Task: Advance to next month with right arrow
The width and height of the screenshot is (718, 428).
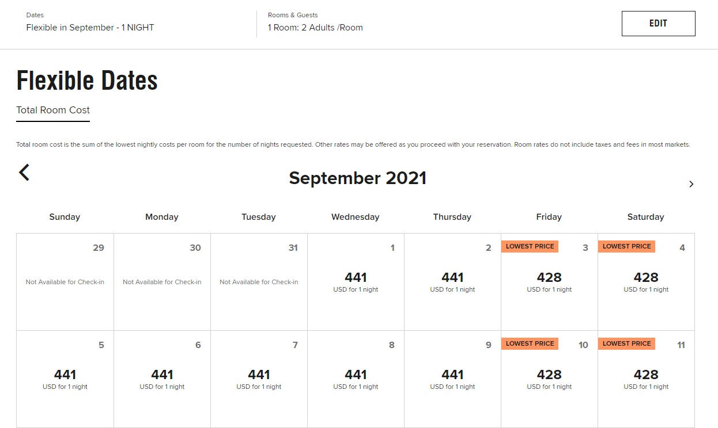Action: coord(691,184)
